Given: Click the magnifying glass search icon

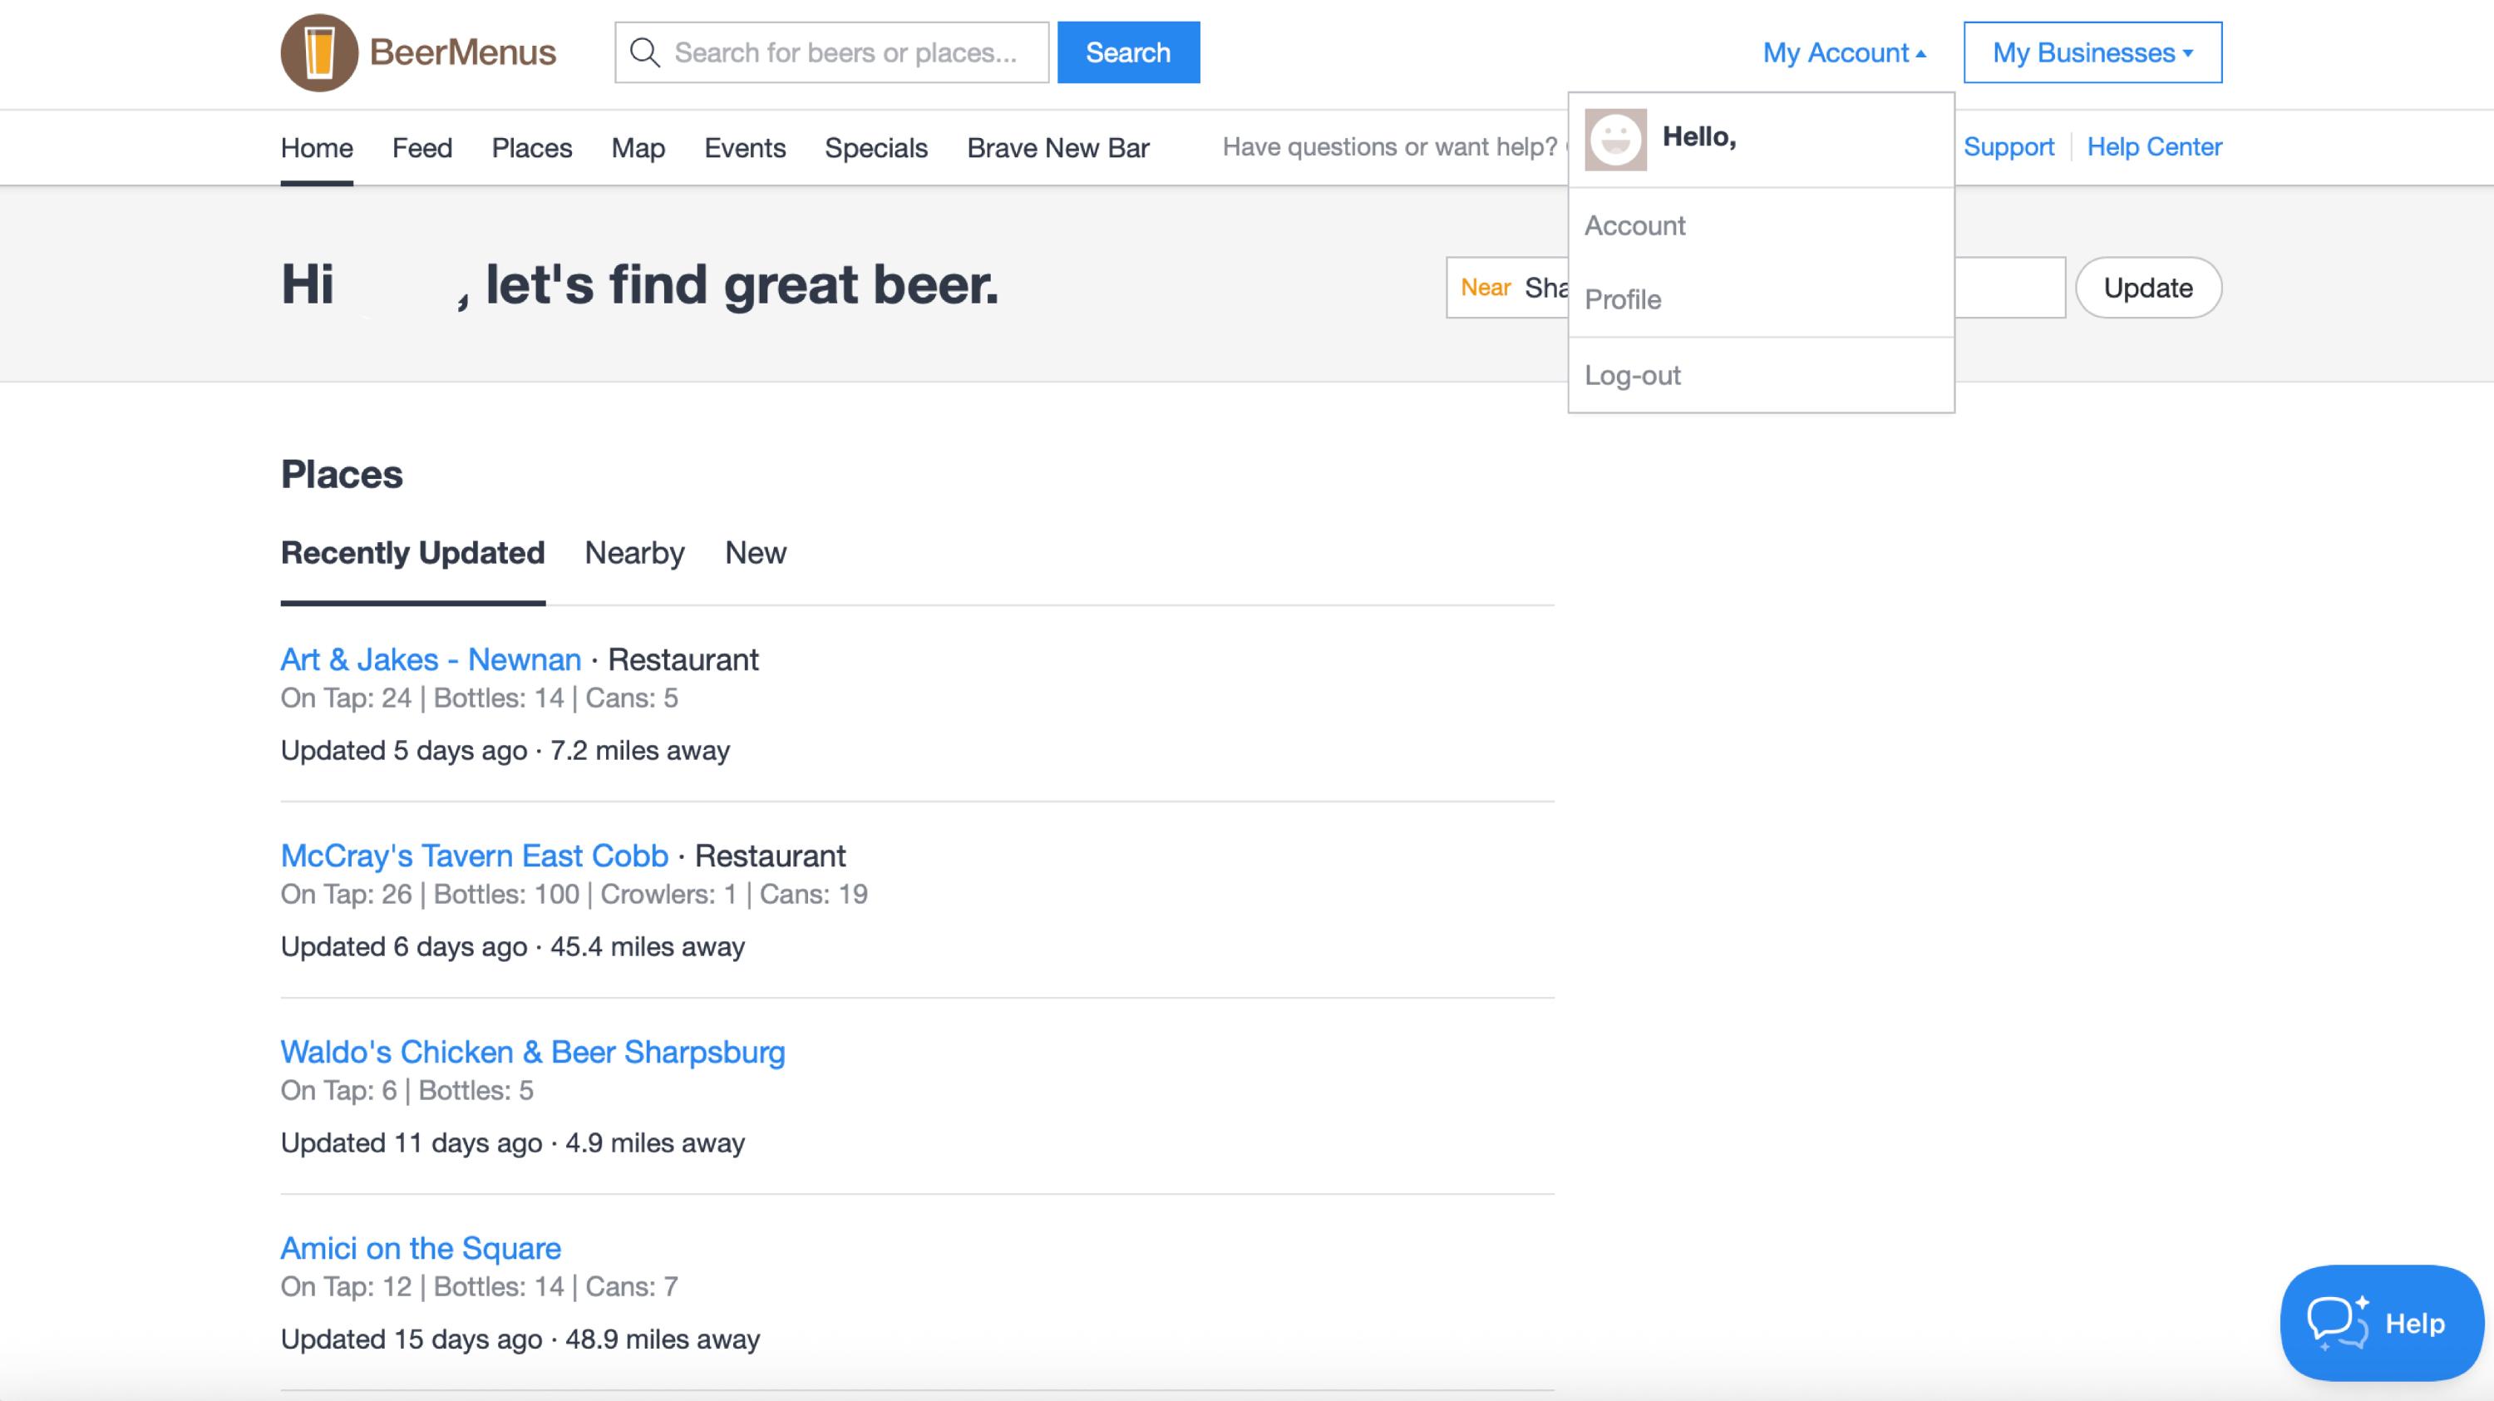Looking at the screenshot, I should pyautogui.click(x=645, y=52).
